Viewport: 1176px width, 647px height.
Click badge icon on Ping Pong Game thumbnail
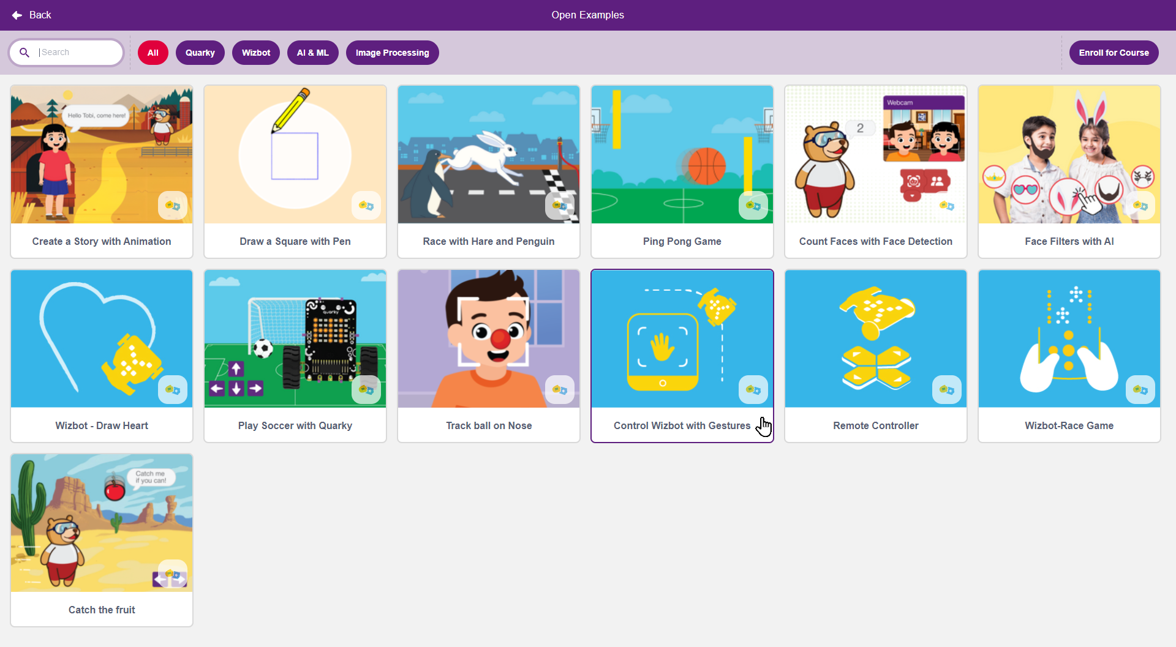(x=753, y=206)
